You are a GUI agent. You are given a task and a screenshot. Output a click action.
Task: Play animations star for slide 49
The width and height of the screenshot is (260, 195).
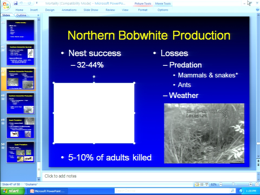[3, 123]
